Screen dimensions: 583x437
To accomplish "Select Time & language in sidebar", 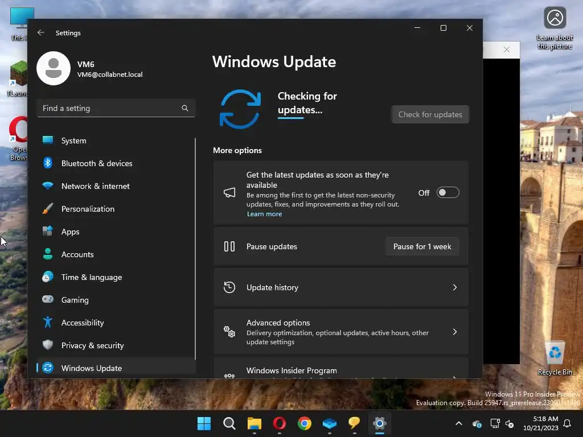I will point(116,277).
